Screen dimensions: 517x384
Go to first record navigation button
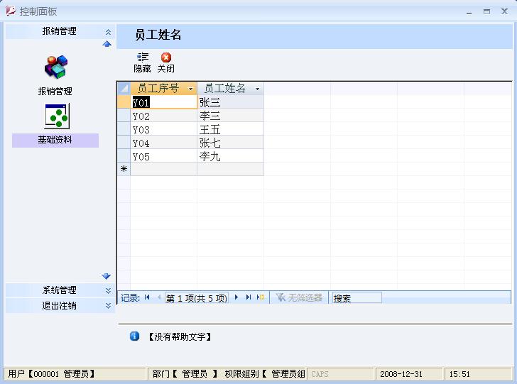(x=147, y=297)
